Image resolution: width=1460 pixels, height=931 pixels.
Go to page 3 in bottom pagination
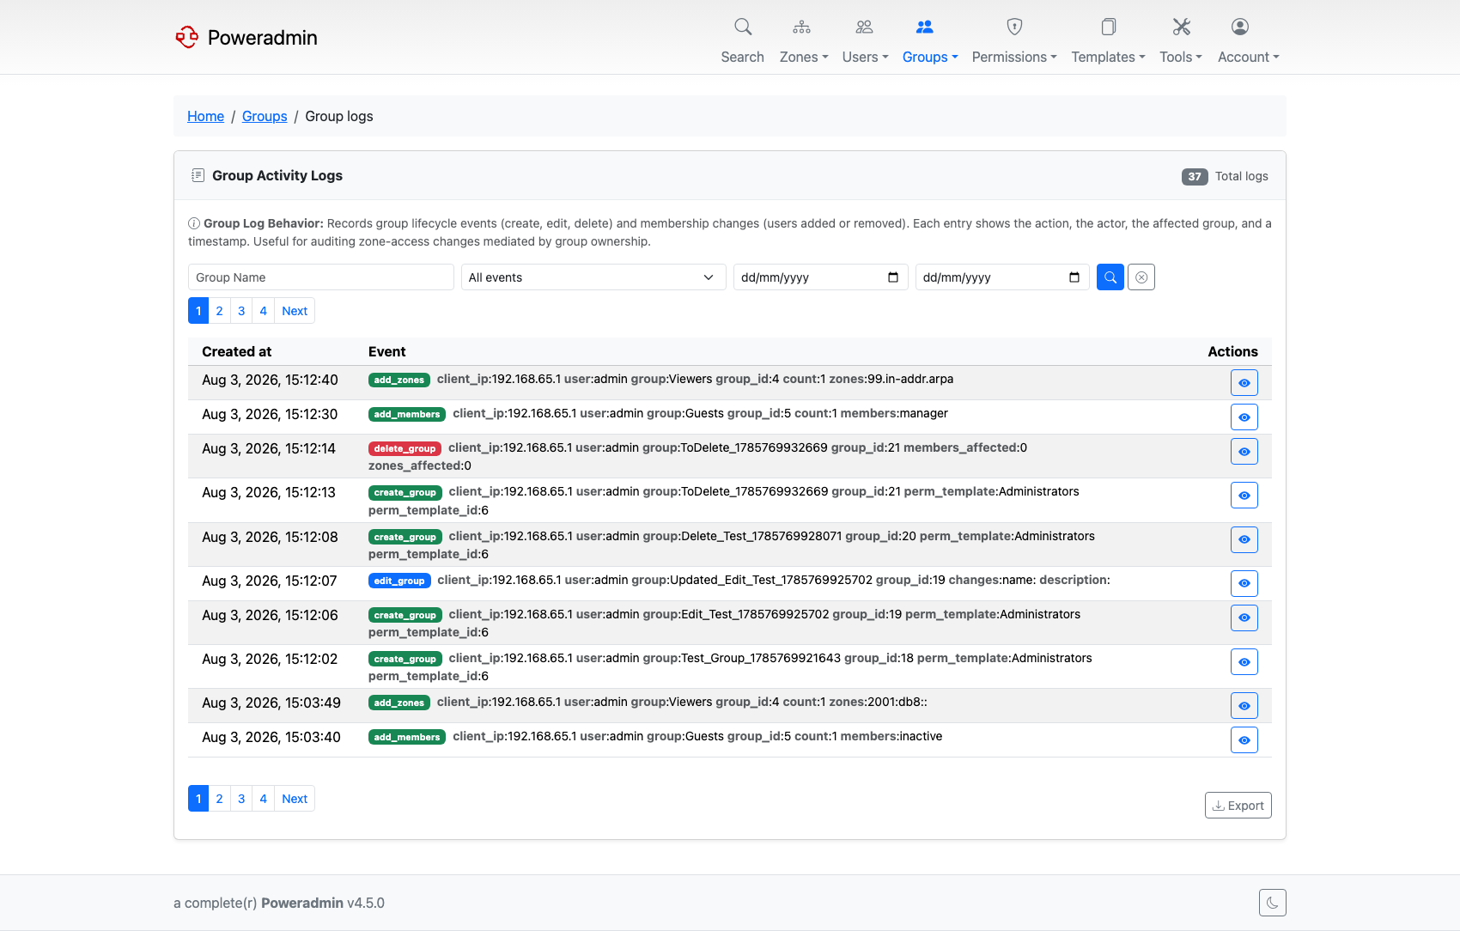[x=241, y=799]
